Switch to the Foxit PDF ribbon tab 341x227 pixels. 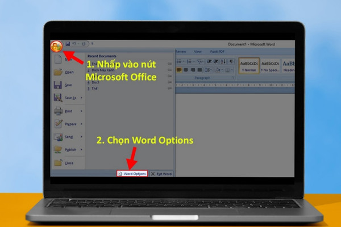pos(217,52)
